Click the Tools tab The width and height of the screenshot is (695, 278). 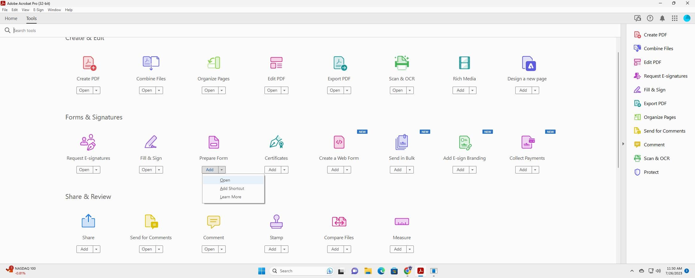31,18
